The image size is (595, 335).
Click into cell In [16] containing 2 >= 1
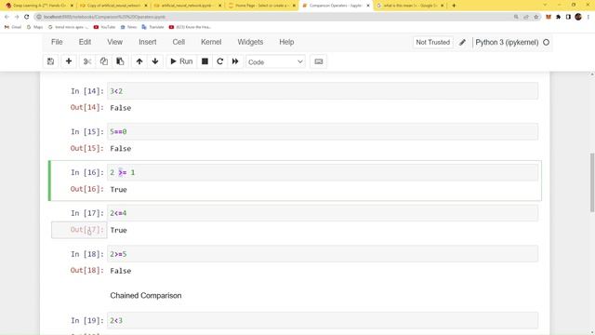[323, 172]
